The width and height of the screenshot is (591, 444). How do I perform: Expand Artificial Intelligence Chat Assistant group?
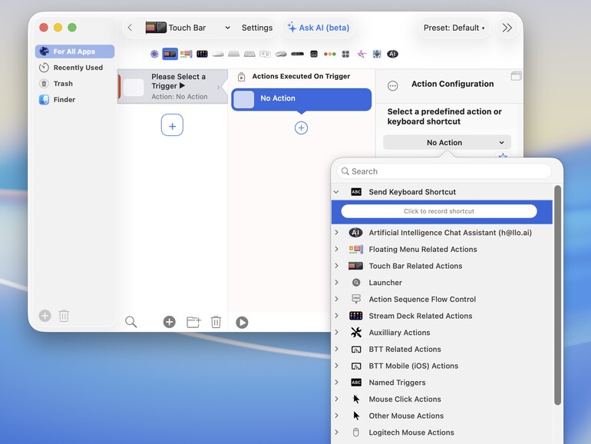point(337,233)
